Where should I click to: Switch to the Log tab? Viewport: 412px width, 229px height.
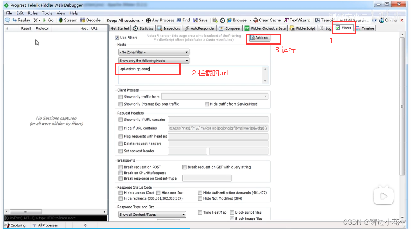[x=325, y=28]
